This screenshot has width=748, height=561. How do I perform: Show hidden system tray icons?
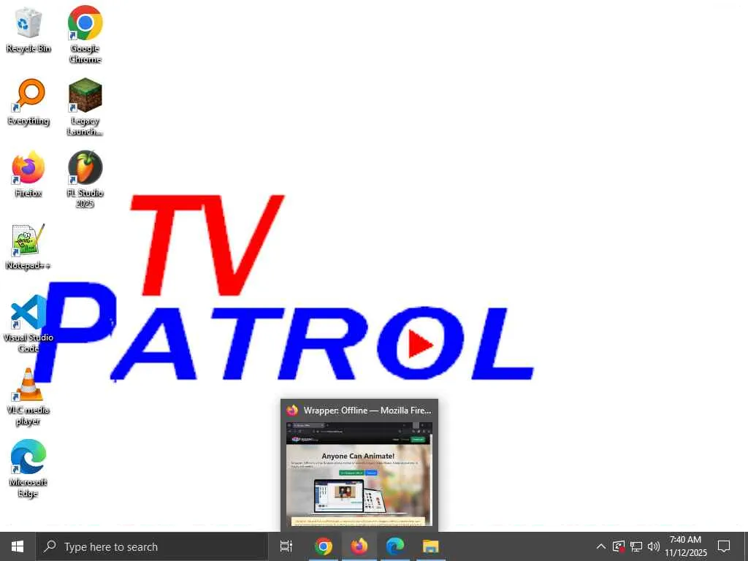601,546
